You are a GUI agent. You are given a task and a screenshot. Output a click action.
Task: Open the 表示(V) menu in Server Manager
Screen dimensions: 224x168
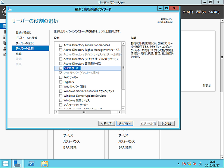coord(201,12)
